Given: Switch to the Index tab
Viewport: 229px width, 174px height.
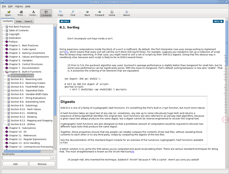Looking at the screenshot, I should click(x=19, y=21).
